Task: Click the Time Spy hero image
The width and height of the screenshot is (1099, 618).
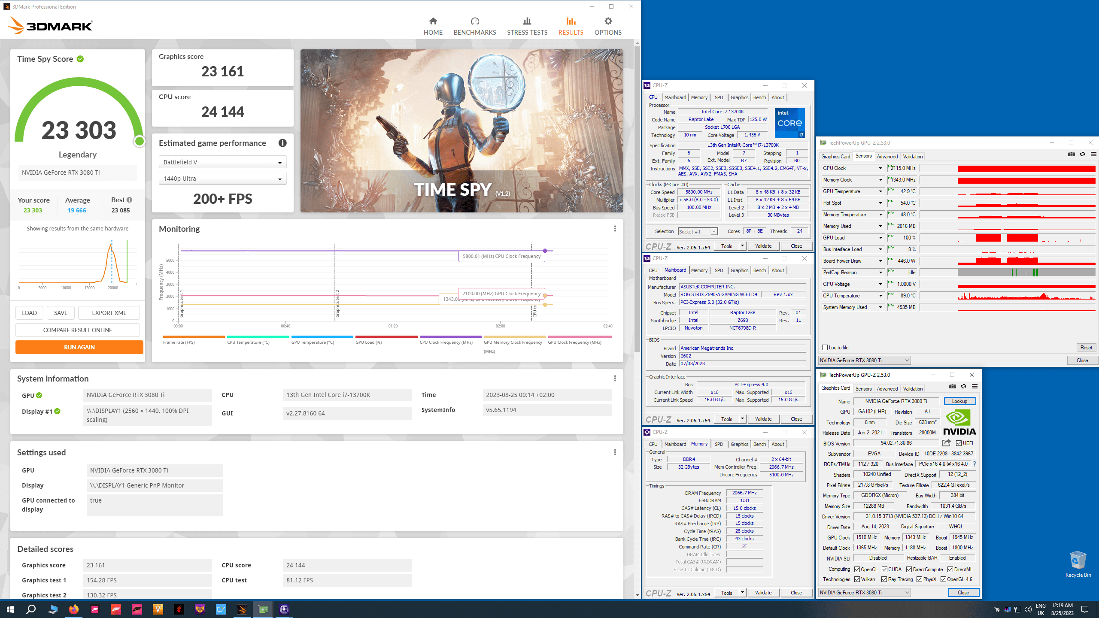Action: 461,131
